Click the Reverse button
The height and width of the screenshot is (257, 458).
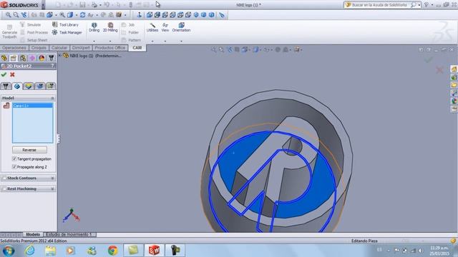click(x=29, y=150)
